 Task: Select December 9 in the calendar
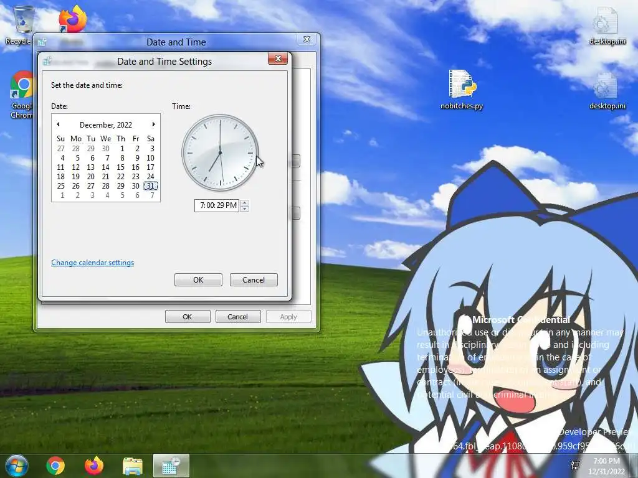point(137,157)
